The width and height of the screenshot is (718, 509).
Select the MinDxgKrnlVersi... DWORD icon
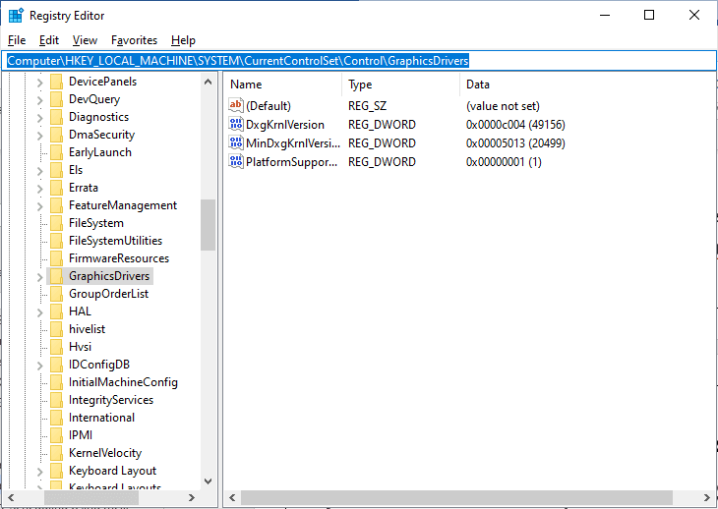pos(236,143)
